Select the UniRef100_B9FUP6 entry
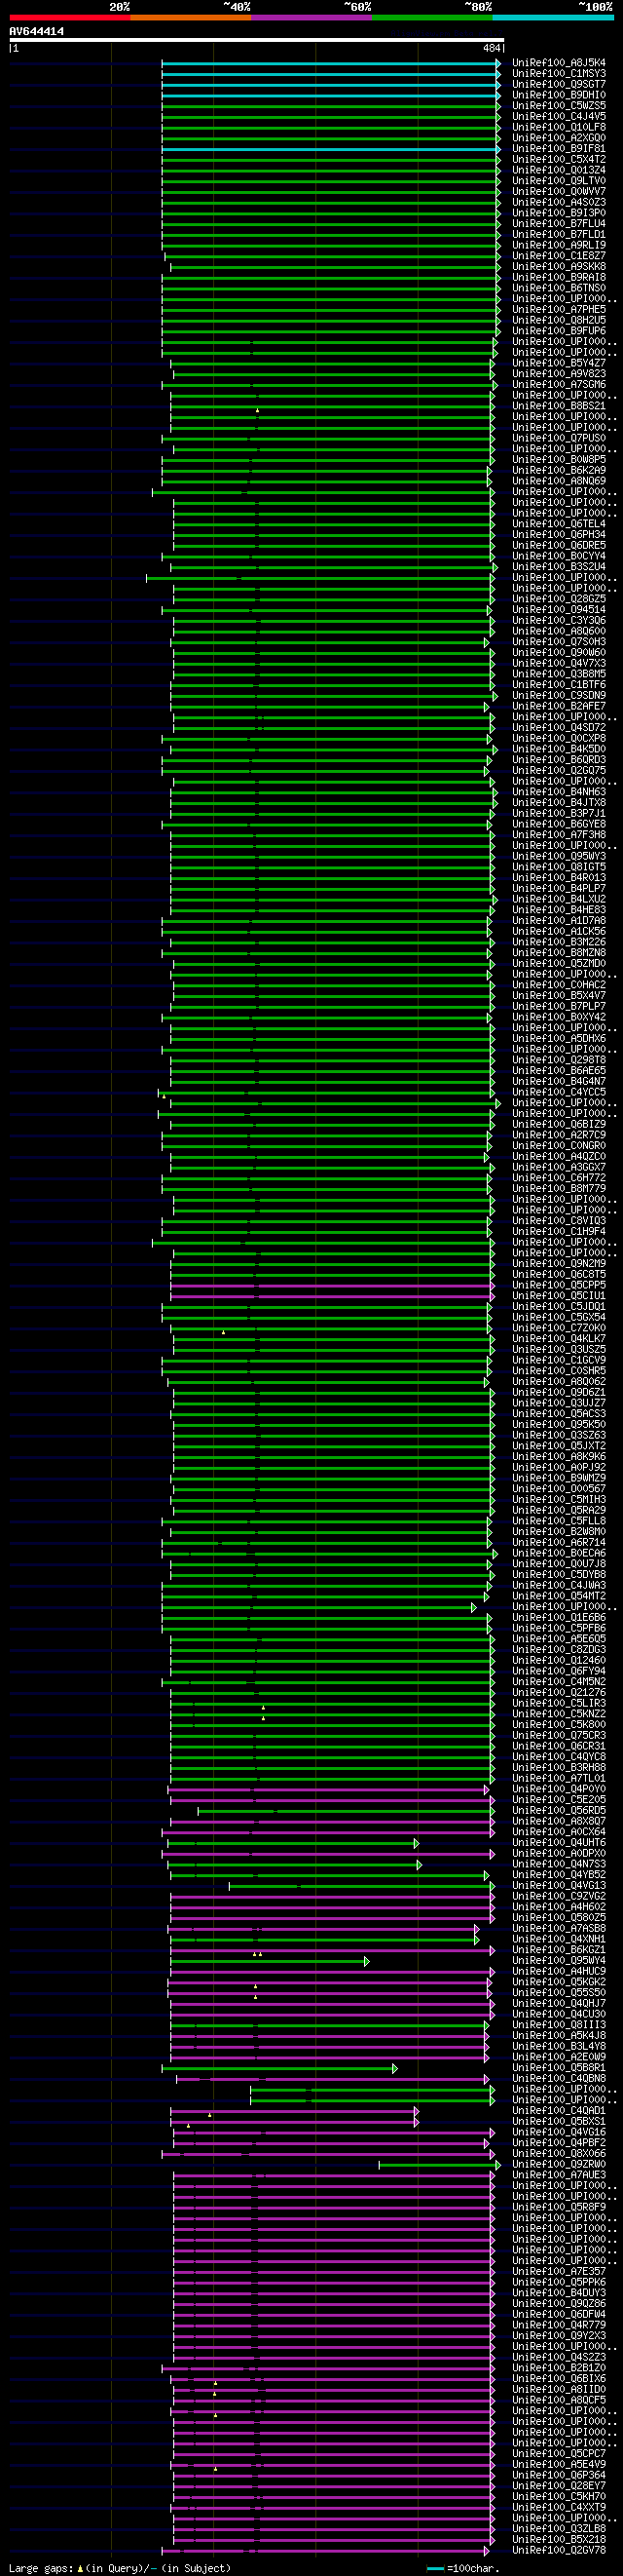623x2576 pixels. [559, 331]
